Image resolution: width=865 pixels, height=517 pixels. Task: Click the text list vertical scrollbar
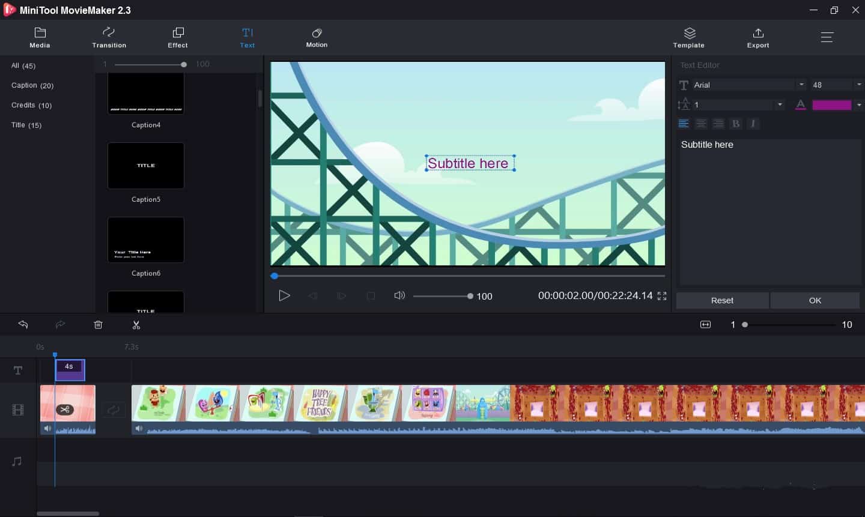coord(260,98)
